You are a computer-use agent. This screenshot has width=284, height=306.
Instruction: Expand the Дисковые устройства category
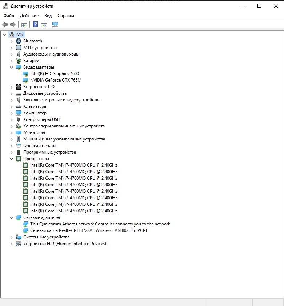[x=11, y=93]
